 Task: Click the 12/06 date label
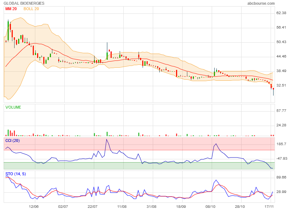tap(33, 206)
